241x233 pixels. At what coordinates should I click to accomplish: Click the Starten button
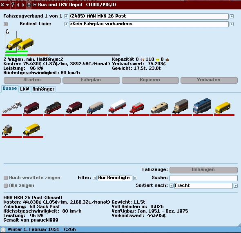point(32,80)
